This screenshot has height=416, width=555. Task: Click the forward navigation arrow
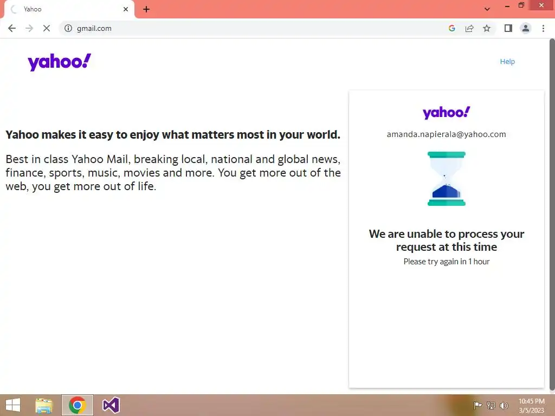29,28
